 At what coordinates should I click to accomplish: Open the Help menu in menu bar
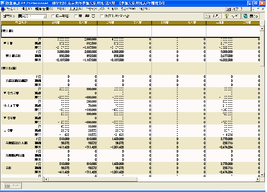point(144,9)
